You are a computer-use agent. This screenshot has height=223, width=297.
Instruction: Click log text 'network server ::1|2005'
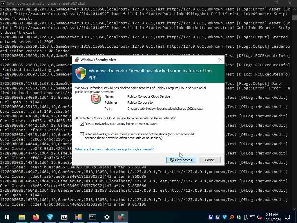[x=27, y=42]
